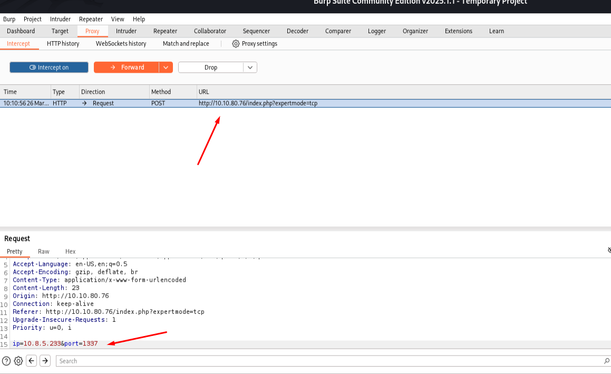
Task: Click the ip=10.8.5.233&port=1337 body line
Action: pos(55,343)
